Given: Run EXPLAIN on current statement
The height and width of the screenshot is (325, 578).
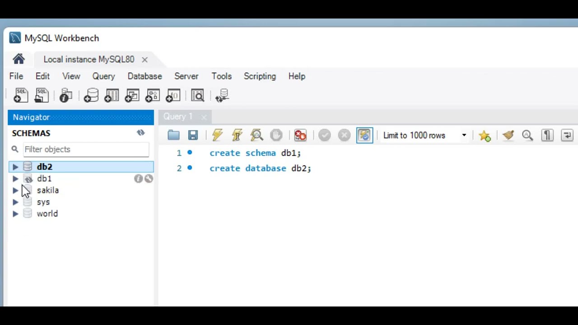Looking at the screenshot, I should click(256, 135).
